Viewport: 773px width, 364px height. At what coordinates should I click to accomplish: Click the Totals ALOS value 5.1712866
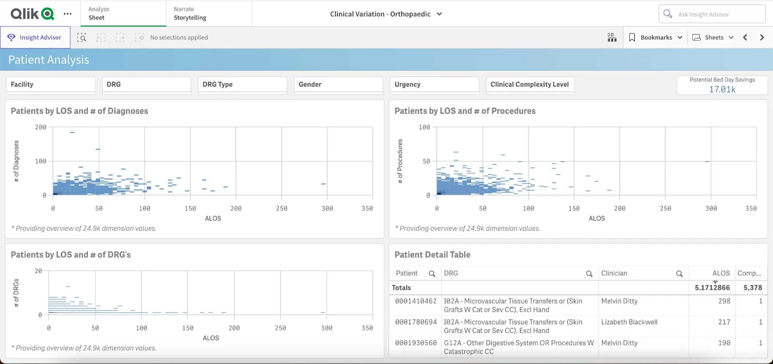712,287
